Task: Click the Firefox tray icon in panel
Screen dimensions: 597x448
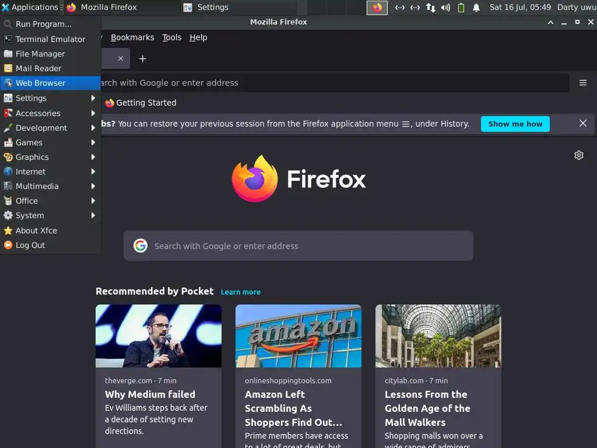Action: pyautogui.click(x=377, y=7)
